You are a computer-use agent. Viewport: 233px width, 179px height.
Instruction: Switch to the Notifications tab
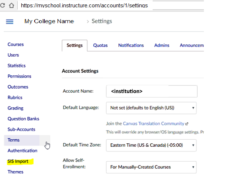(131, 46)
